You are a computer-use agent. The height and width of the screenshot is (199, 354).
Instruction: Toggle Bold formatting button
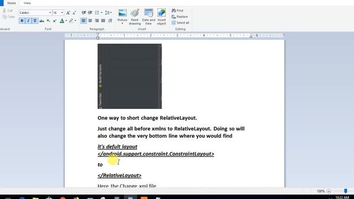(x=22, y=21)
